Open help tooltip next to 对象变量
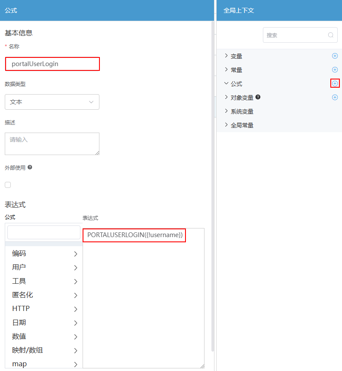This screenshot has width=342, height=371. [258, 97]
